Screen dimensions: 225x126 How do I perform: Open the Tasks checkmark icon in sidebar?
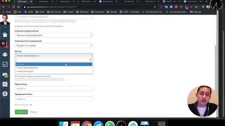[x=5, y=64]
